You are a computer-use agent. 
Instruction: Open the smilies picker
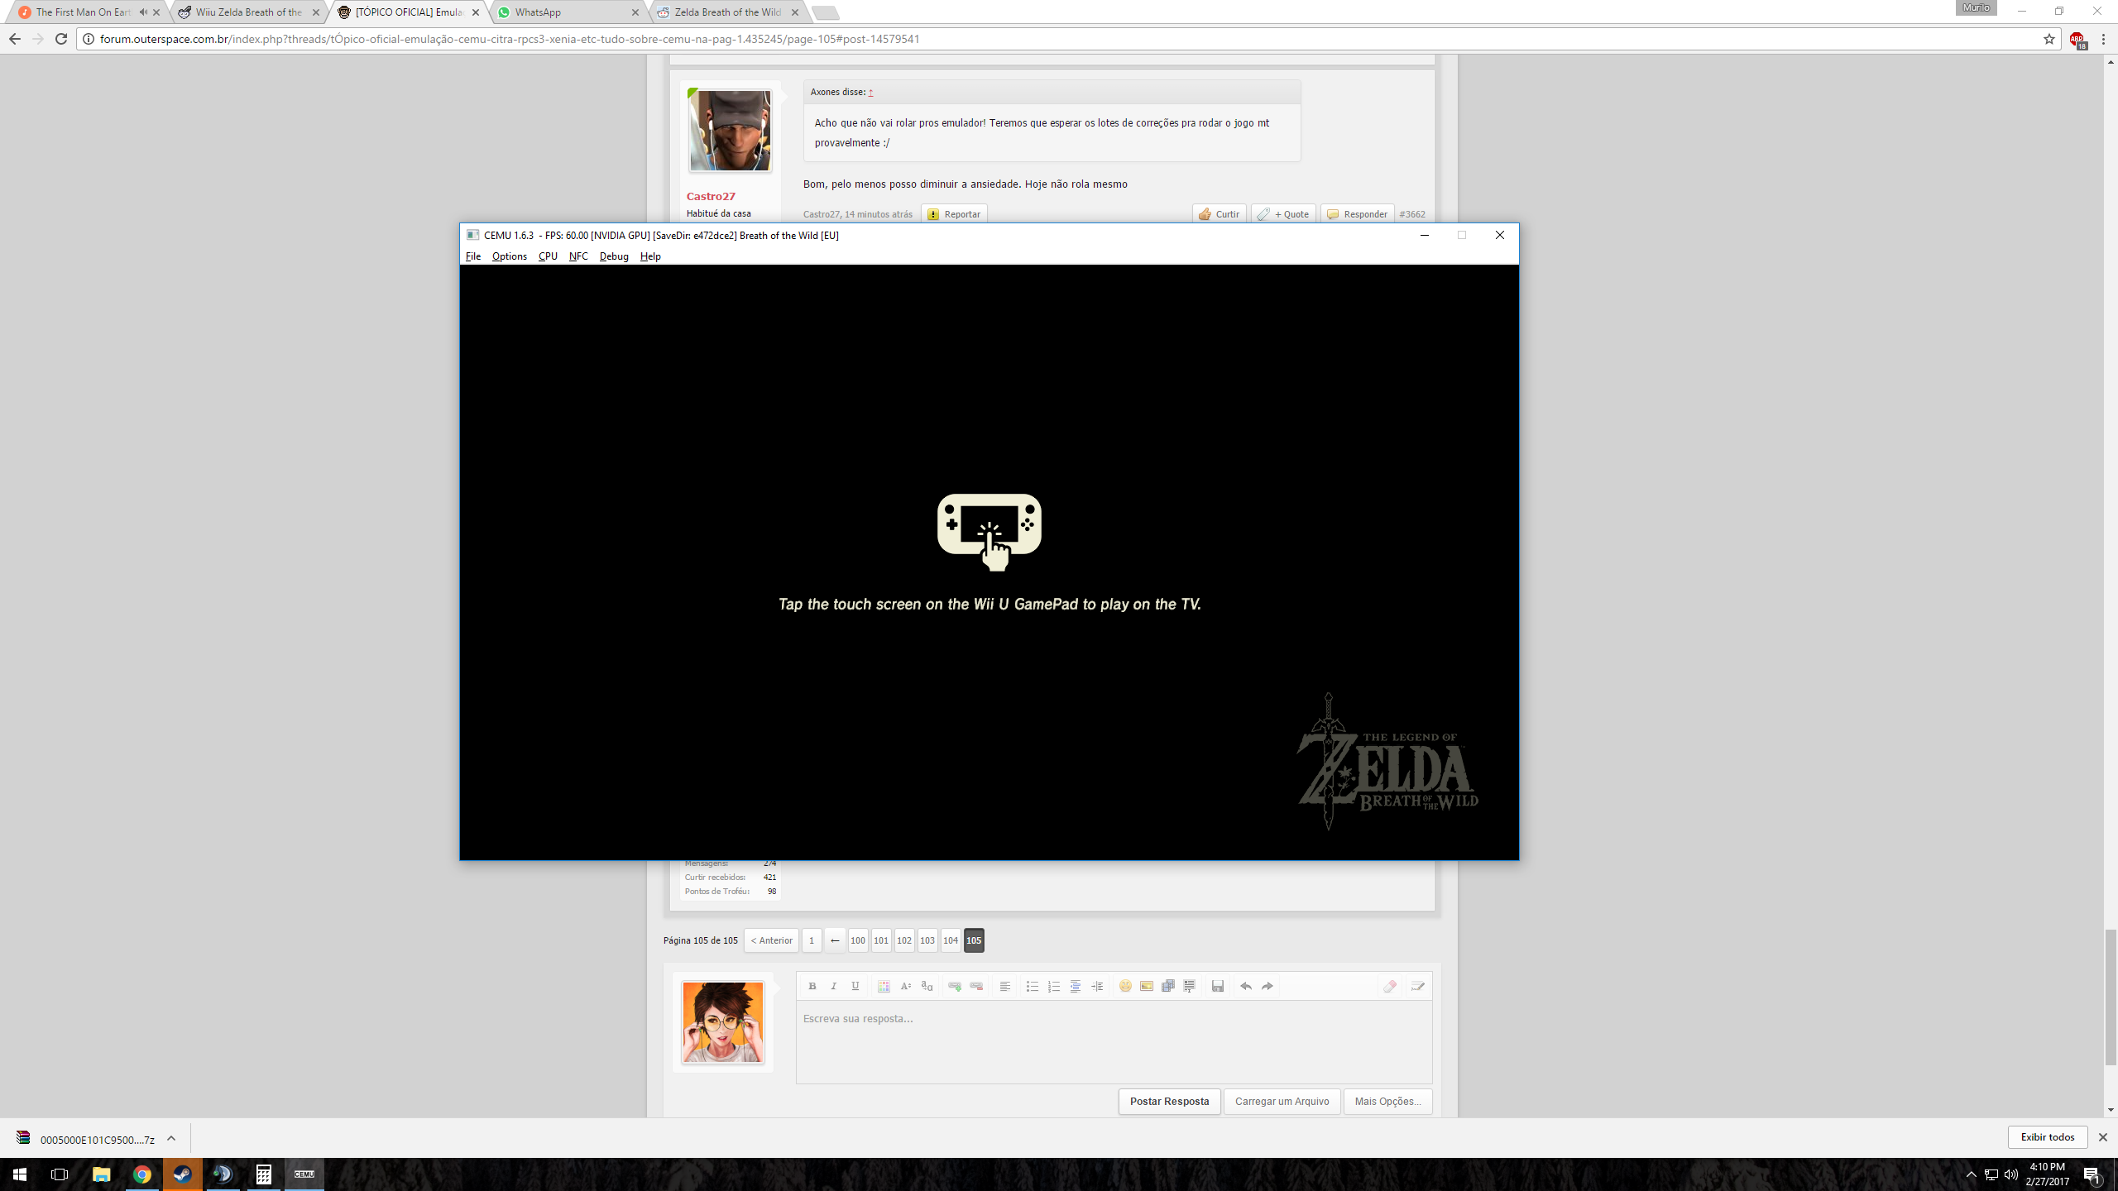click(1125, 986)
